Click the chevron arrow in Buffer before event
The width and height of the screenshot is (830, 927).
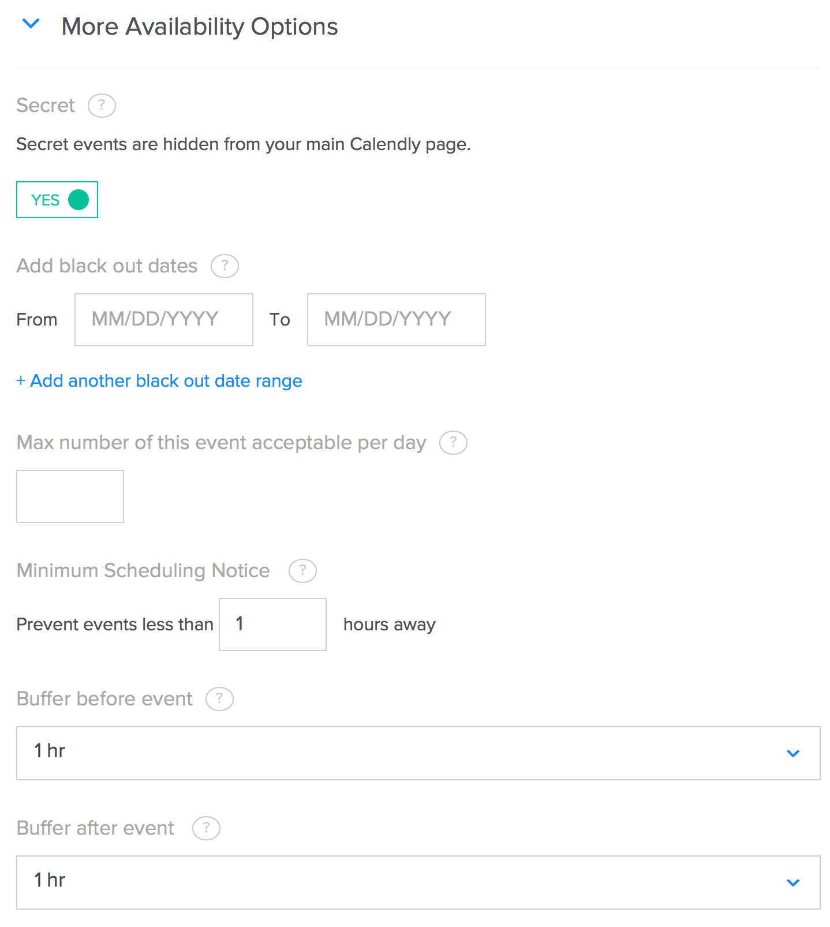pyautogui.click(x=793, y=753)
